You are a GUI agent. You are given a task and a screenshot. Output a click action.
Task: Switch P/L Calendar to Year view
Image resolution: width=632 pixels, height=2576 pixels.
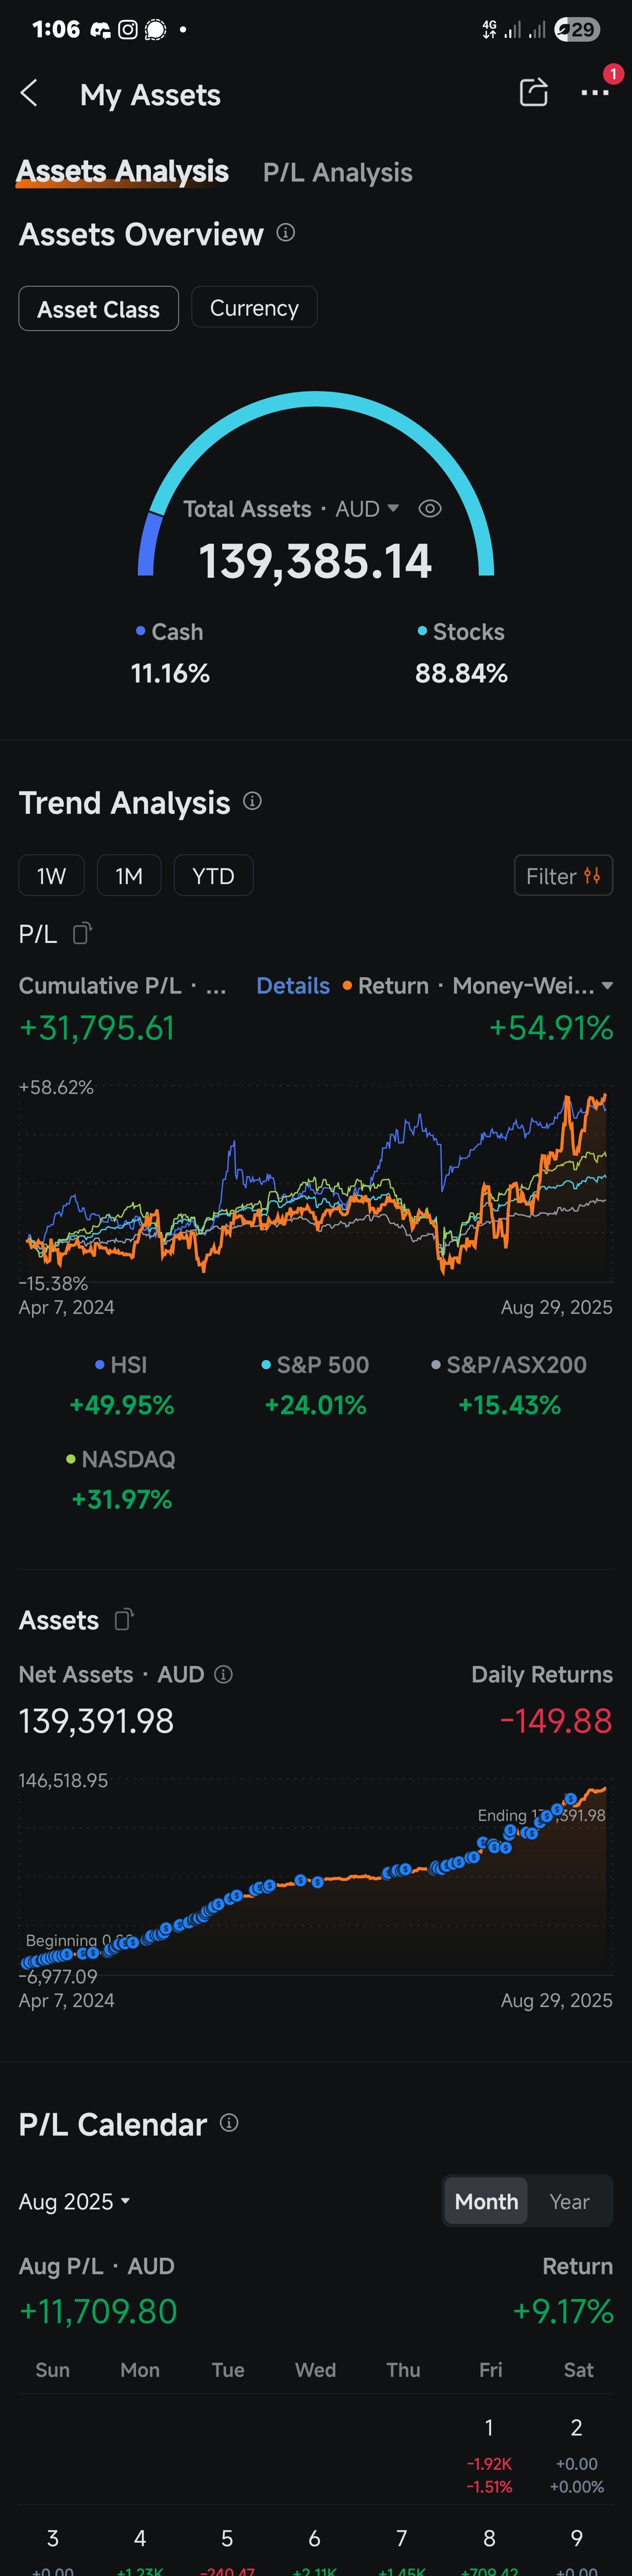coord(569,2201)
